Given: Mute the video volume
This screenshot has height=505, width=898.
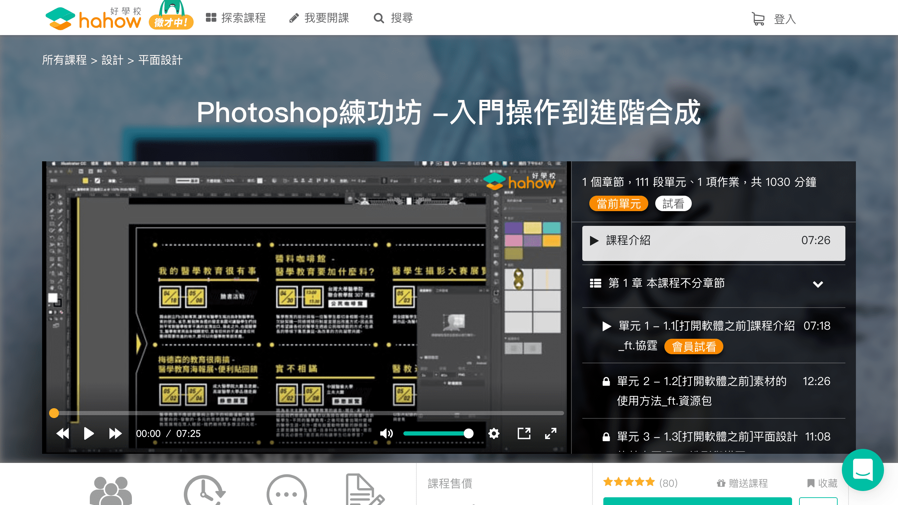Looking at the screenshot, I should pos(386,433).
